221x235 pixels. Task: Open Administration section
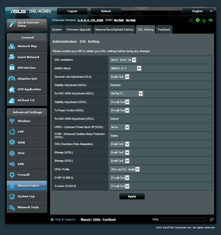tap(27, 186)
